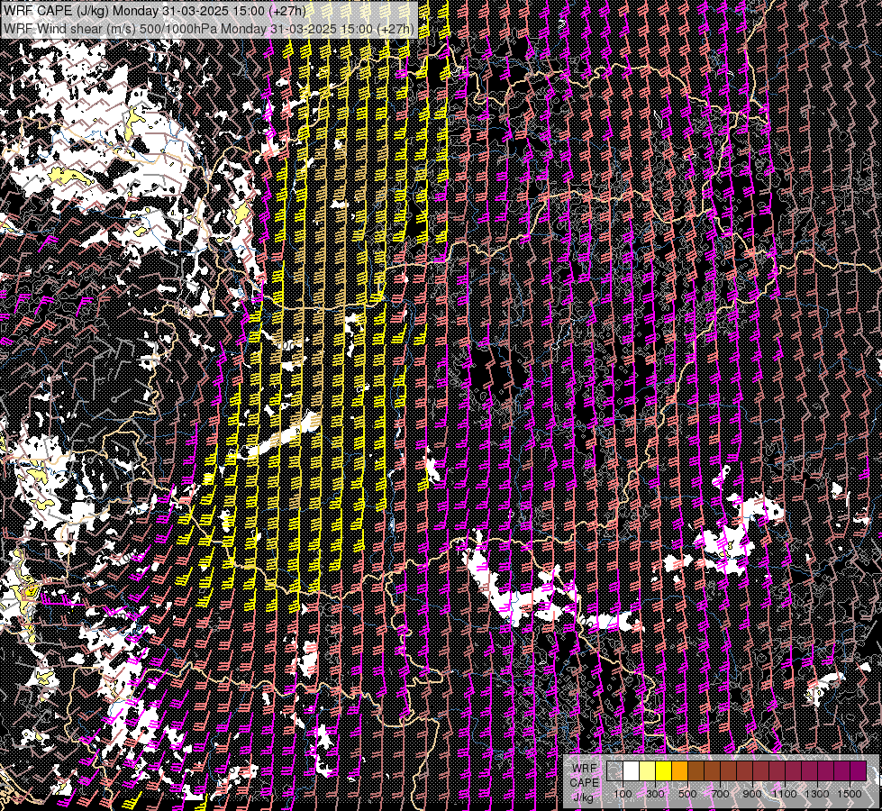Click the 1200–1300 J/kg legend swatch
This screenshot has width=882, height=811.
click(809, 771)
